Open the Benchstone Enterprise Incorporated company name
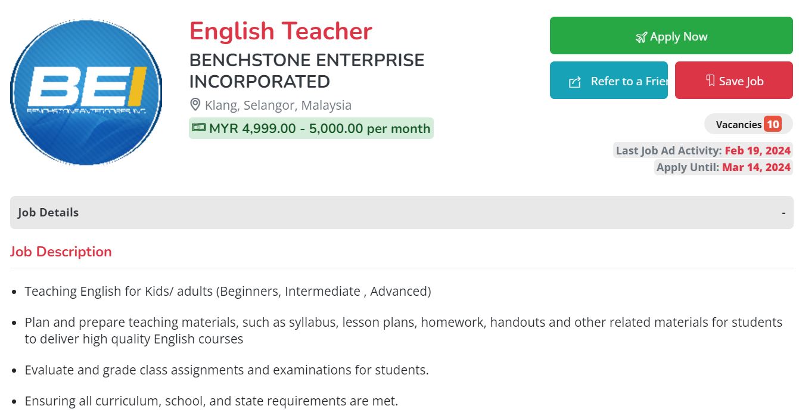The width and height of the screenshot is (799, 415). (x=307, y=70)
